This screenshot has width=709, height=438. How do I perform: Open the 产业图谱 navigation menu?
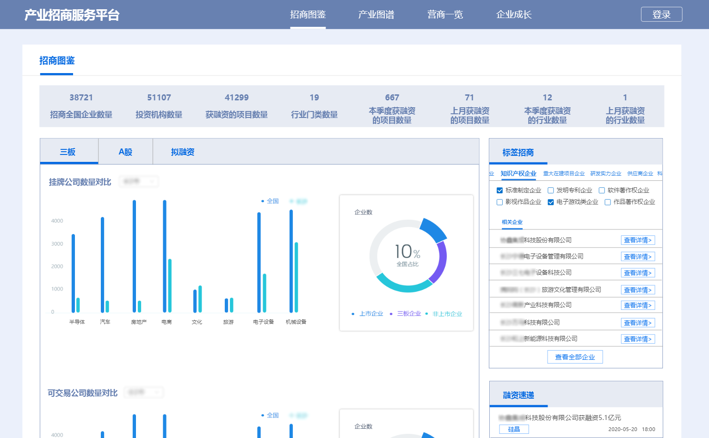point(376,14)
